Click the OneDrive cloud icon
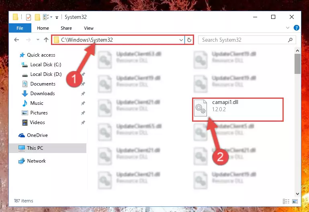Viewport: 309px width, 212px height. [x=22, y=135]
